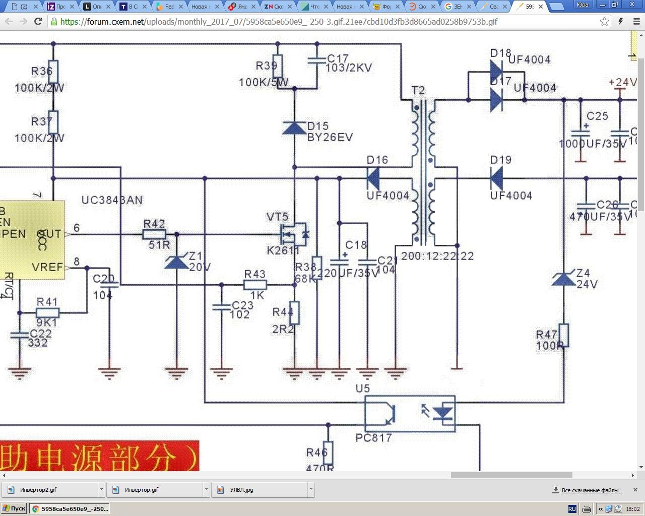Open downloaded file Инвертор.gif

(154, 489)
